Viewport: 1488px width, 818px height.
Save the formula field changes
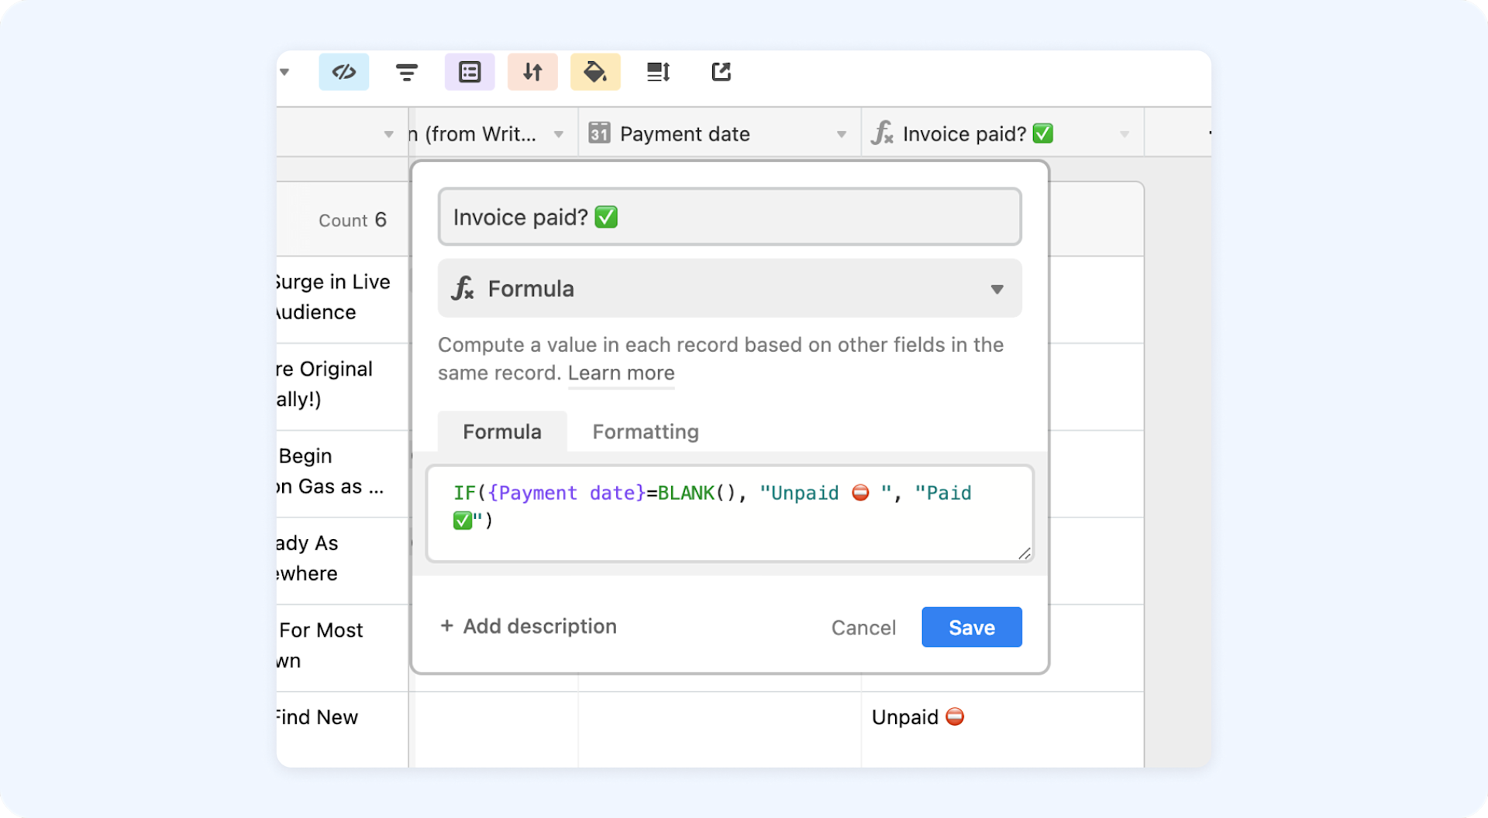click(971, 627)
